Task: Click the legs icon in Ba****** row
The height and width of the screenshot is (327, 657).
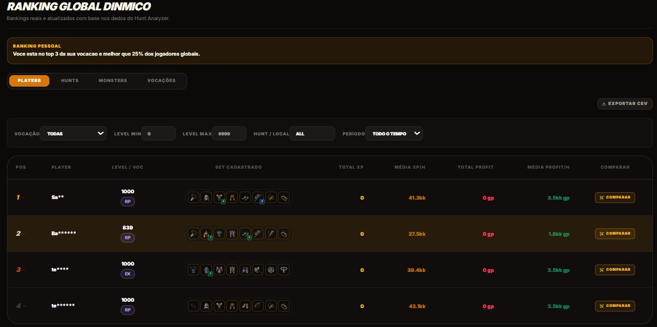Action: (232, 233)
